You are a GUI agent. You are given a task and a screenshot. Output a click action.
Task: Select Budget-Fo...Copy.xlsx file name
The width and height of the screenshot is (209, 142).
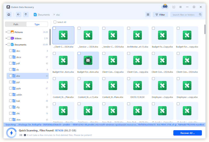point(162,47)
